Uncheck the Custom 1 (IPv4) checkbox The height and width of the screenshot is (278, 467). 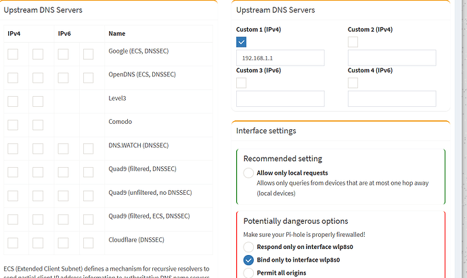click(242, 42)
